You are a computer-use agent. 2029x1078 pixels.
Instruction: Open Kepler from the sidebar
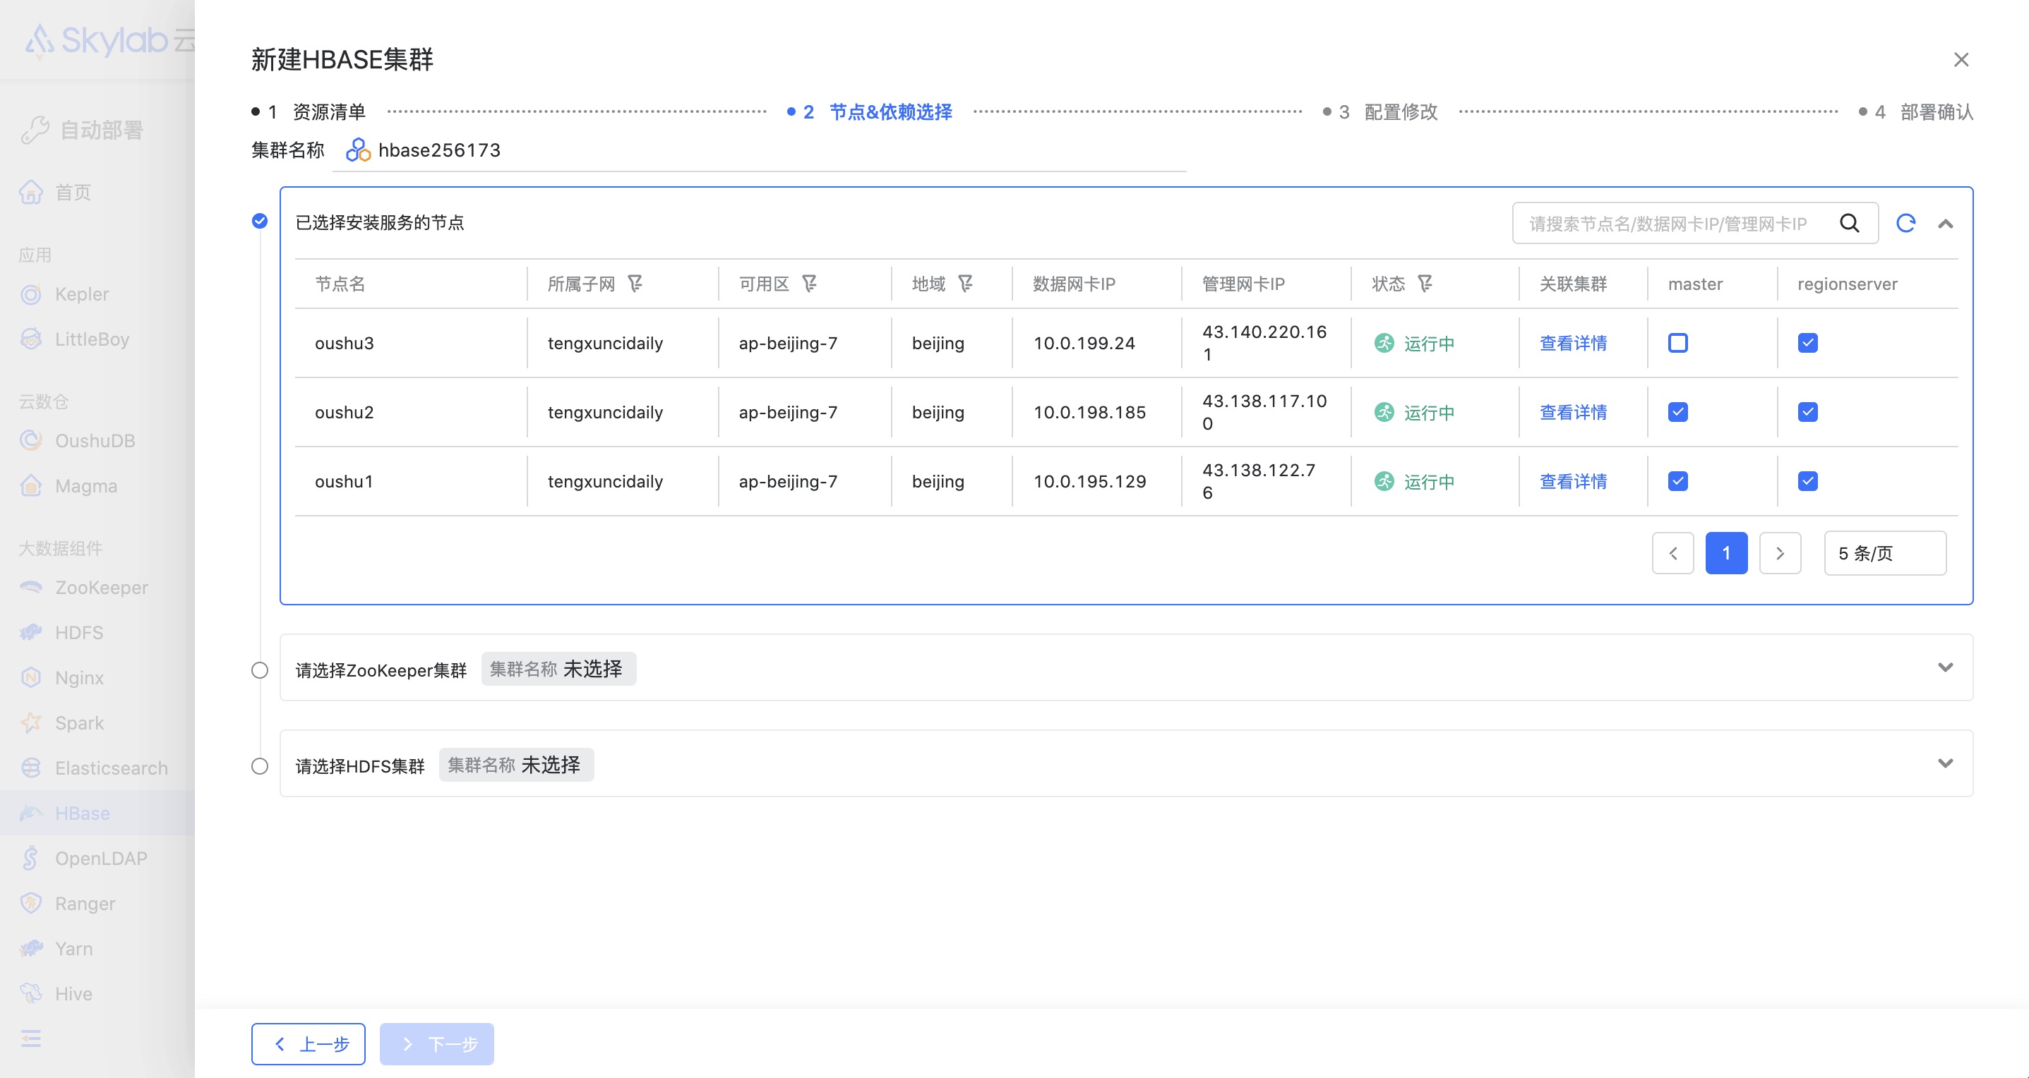[81, 294]
